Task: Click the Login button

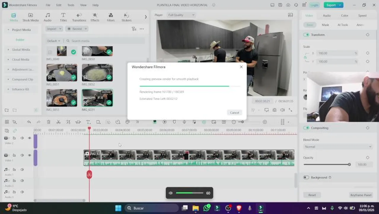Action: click(x=314, y=5)
